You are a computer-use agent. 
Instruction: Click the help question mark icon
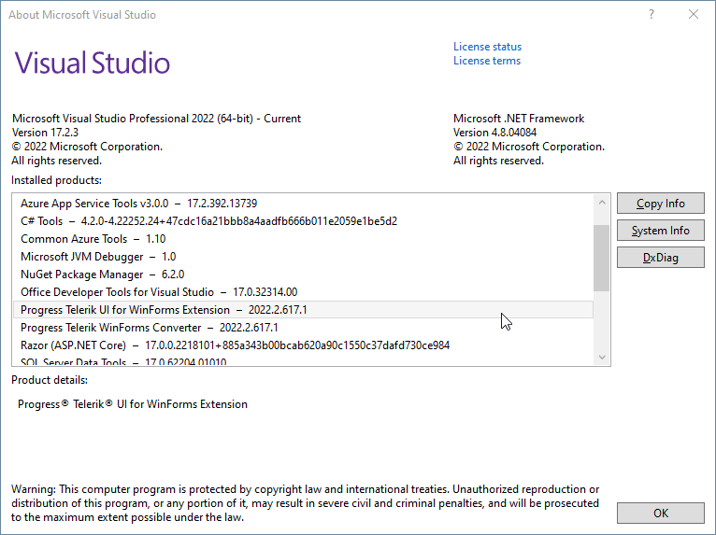652,15
